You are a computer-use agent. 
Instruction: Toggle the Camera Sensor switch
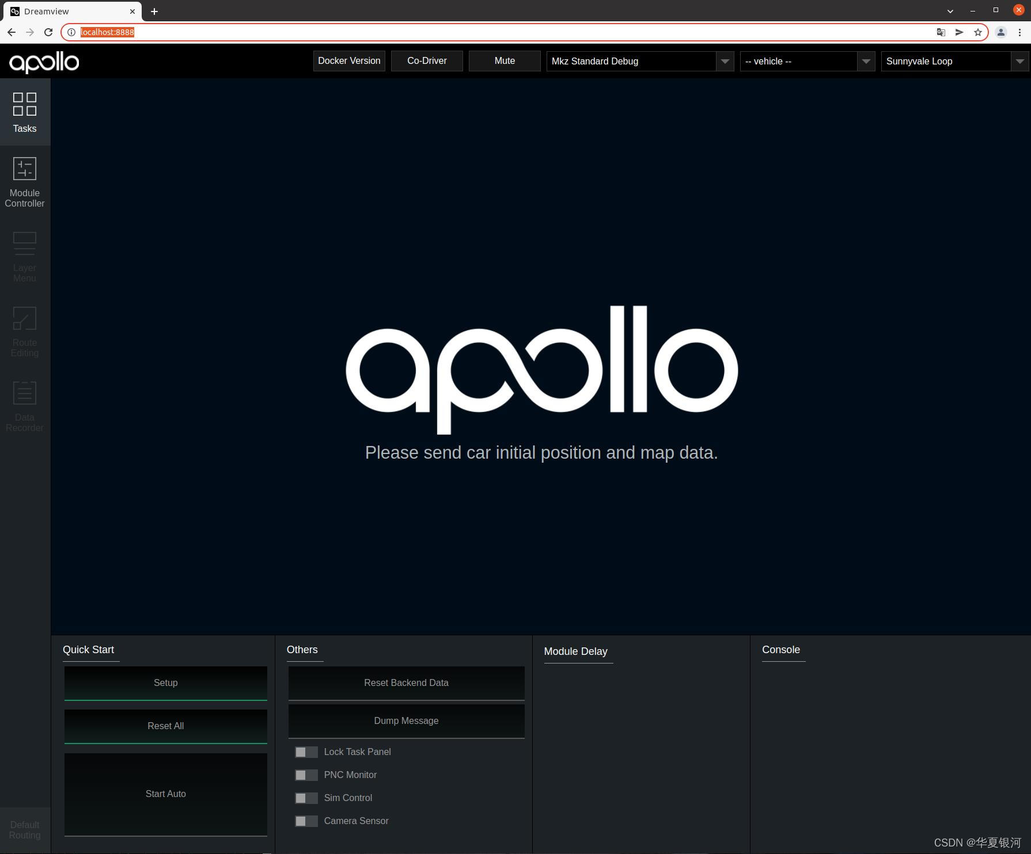306,821
